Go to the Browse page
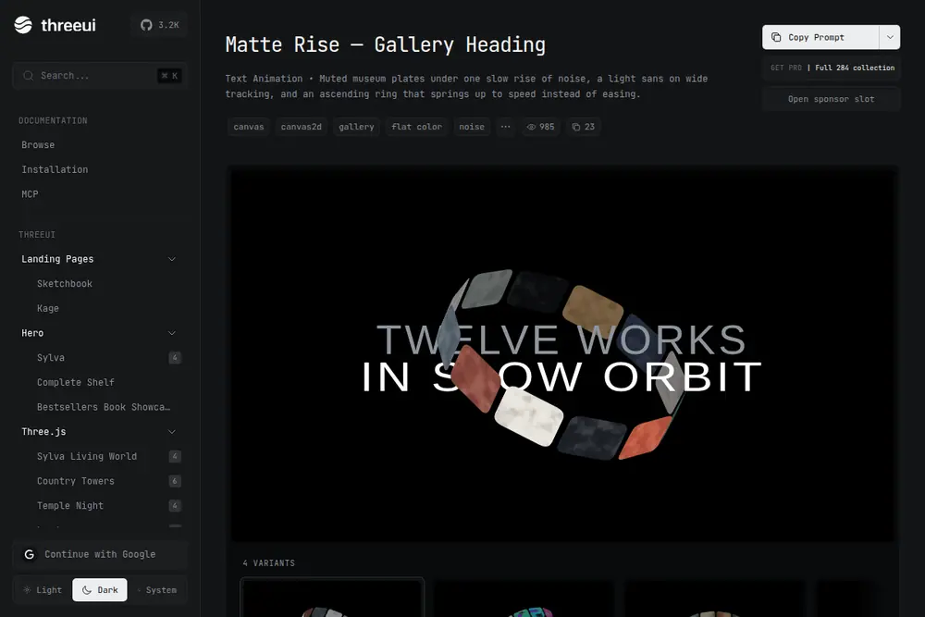Viewport: 925px width, 617px height. (x=38, y=145)
